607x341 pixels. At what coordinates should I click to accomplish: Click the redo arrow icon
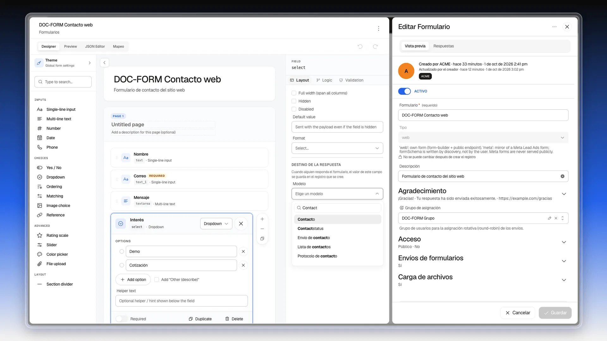pos(375,46)
